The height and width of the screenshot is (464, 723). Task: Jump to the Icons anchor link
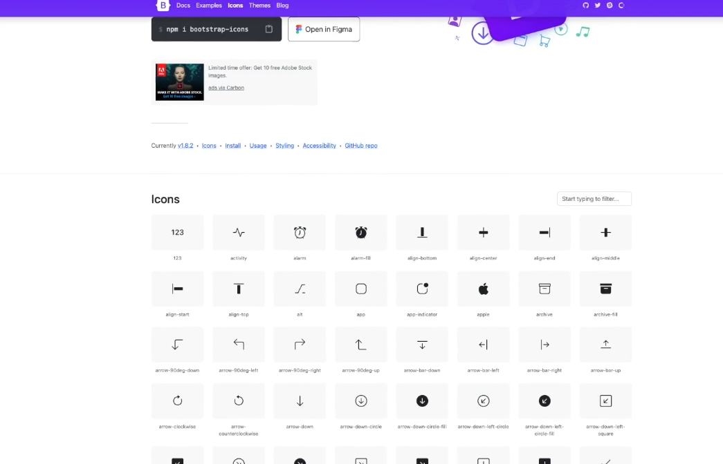pos(209,146)
